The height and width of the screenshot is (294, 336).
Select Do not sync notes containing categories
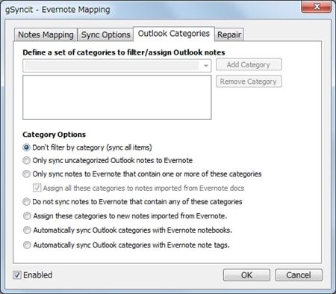(26, 201)
